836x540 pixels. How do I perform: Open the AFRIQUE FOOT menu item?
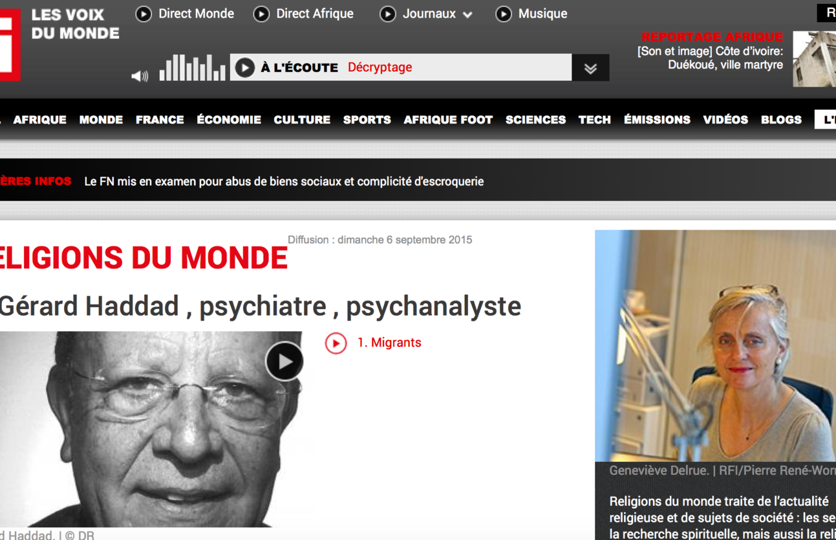[x=448, y=120]
